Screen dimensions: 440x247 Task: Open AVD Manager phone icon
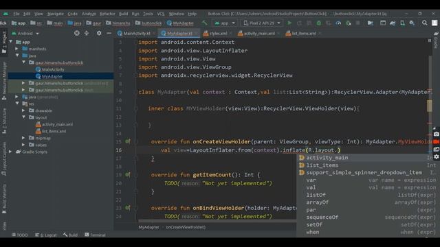[402, 23]
